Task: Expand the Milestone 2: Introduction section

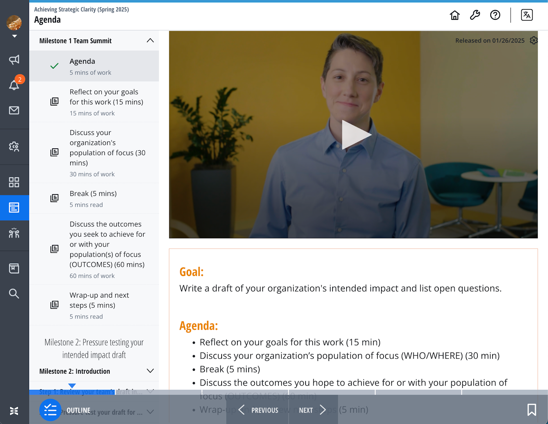Action: point(150,371)
